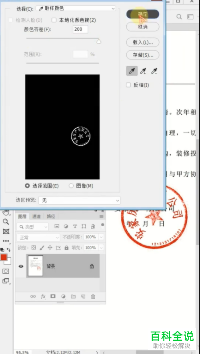This screenshot has height=354, width=200.
Task: Enable 本地化颜色簇 checkbox
Action: click(x=54, y=20)
